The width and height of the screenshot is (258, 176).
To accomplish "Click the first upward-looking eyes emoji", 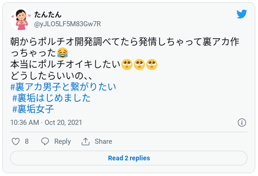I will 127,65.
